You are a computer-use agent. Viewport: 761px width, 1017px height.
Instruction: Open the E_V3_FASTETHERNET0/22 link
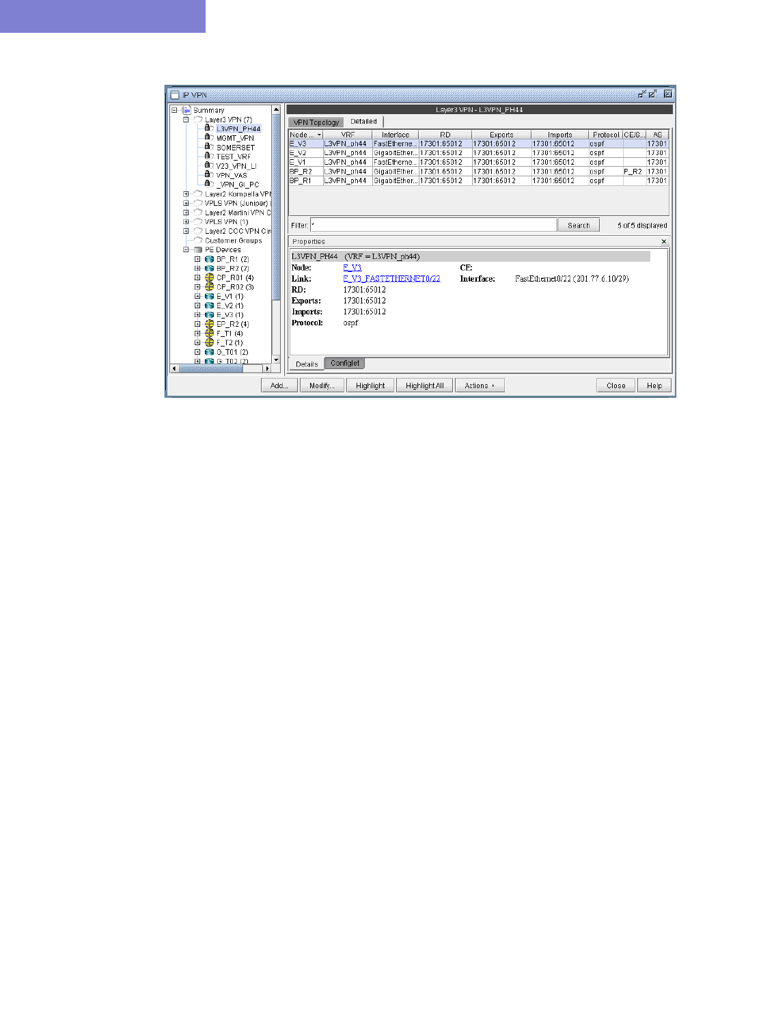(391, 279)
